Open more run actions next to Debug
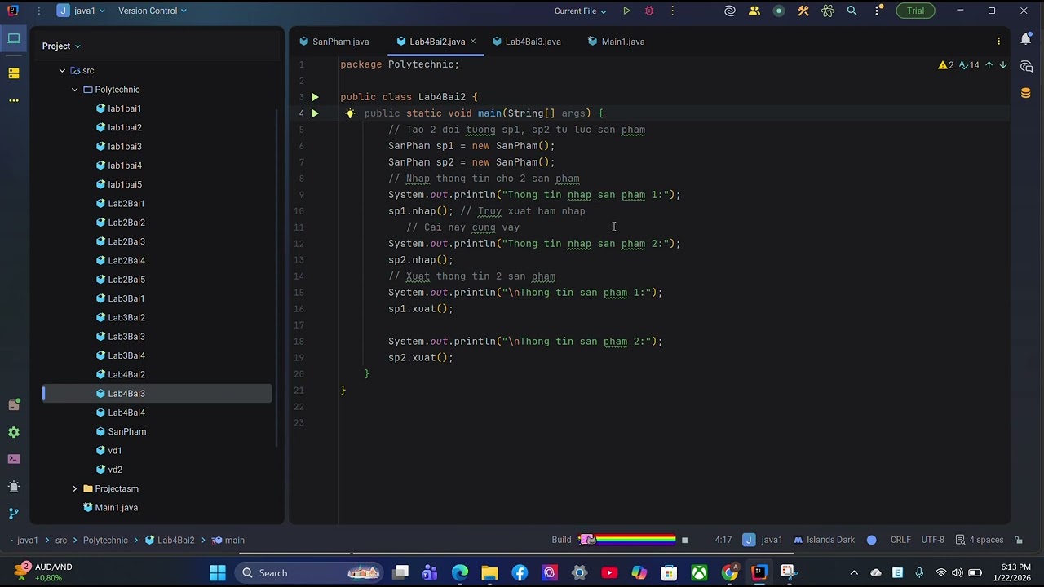Image resolution: width=1044 pixels, height=587 pixels. click(672, 11)
